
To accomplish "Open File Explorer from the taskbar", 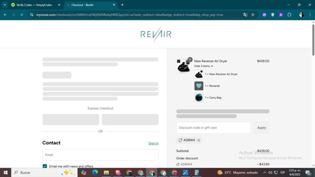I will (x=106, y=173).
